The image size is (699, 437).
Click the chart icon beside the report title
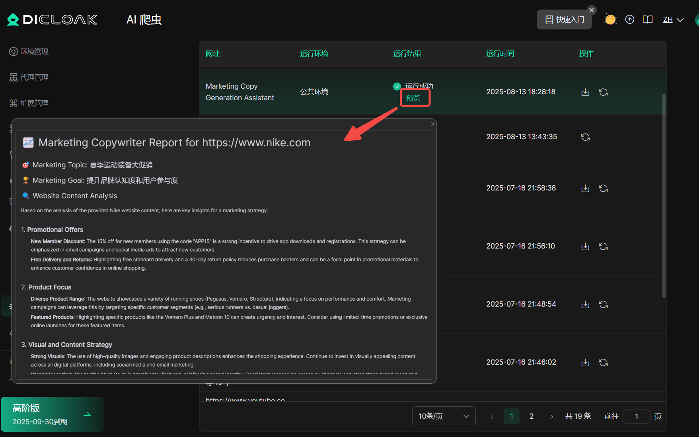[28, 142]
